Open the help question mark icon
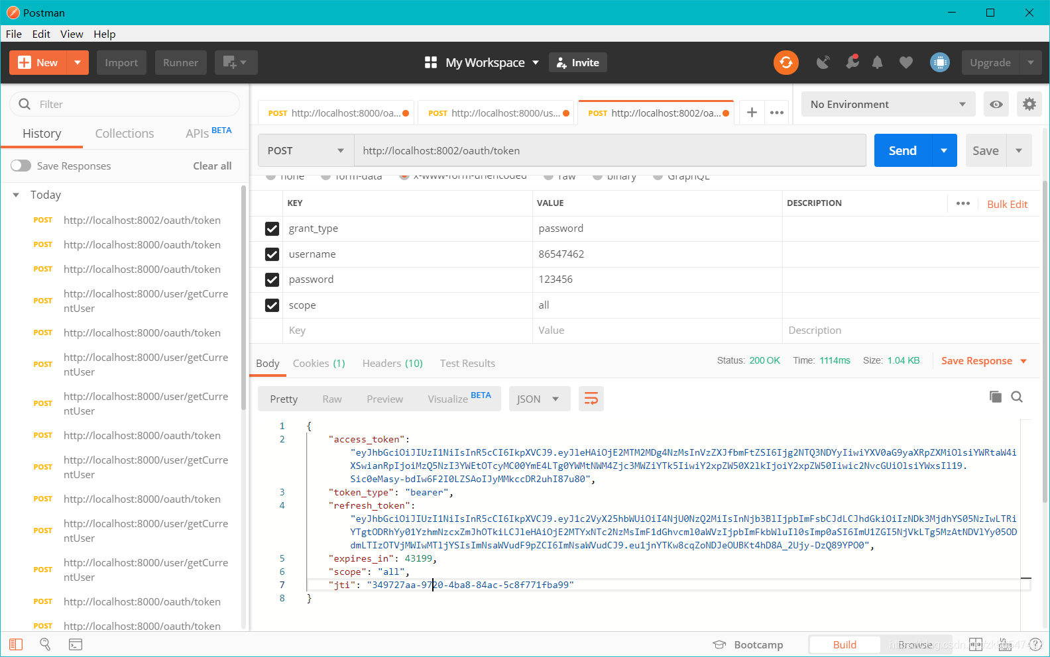Image resolution: width=1050 pixels, height=657 pixels. pos(1035,644)
